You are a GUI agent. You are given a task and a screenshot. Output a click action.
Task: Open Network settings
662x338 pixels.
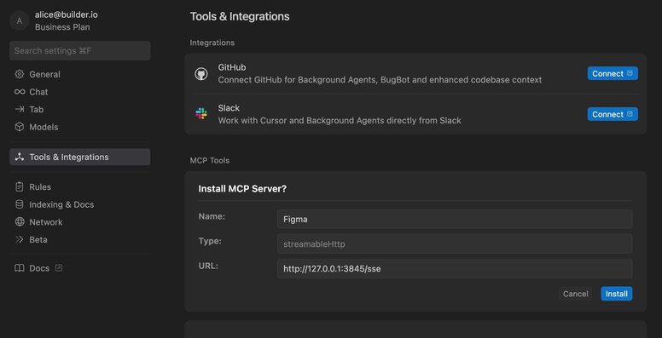click(x=80, y=222)
